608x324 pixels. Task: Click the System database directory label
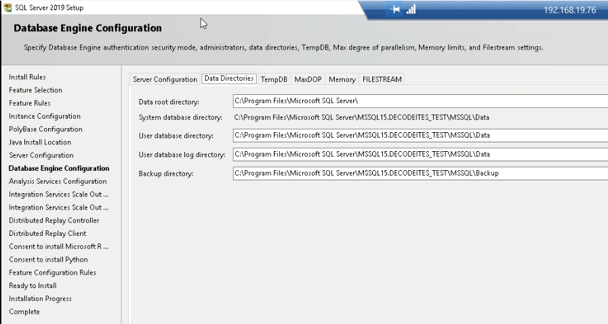point(180,117)
